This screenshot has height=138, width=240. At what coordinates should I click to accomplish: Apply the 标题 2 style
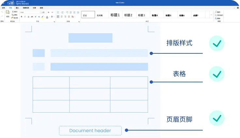click(x=129, y=15)
